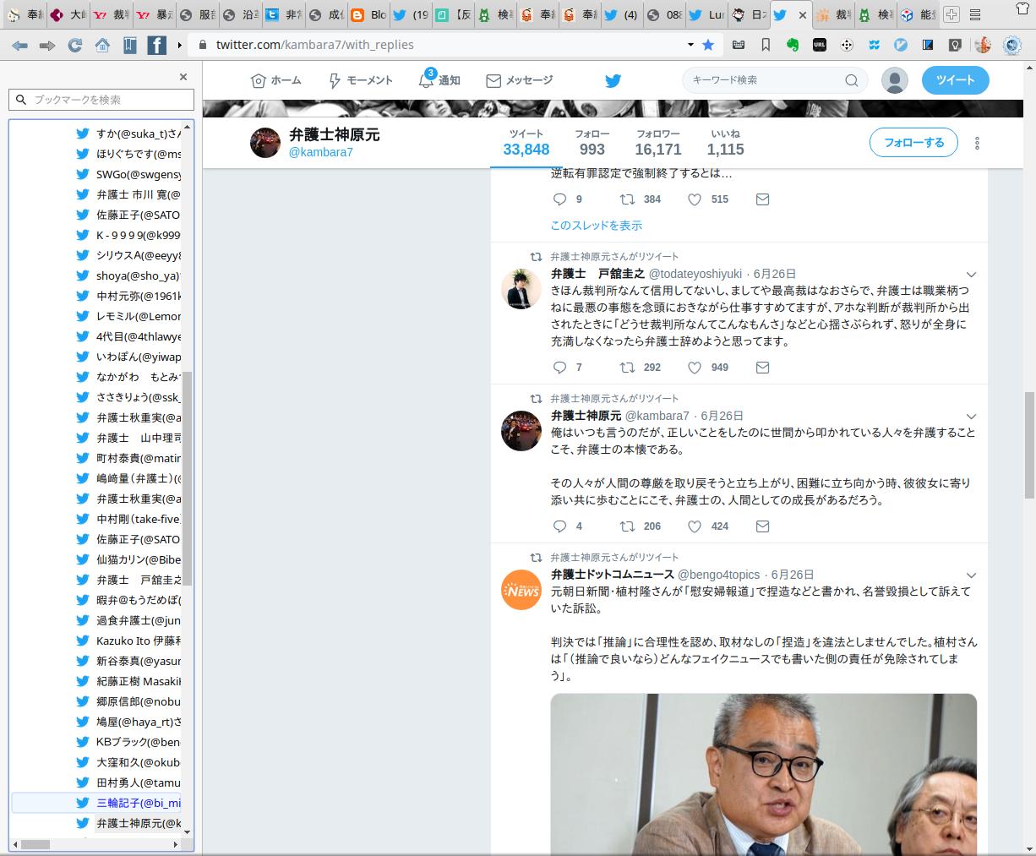Open a new browser tab
The height and width of the screenshot is (856, 1036).
point(951,14)
